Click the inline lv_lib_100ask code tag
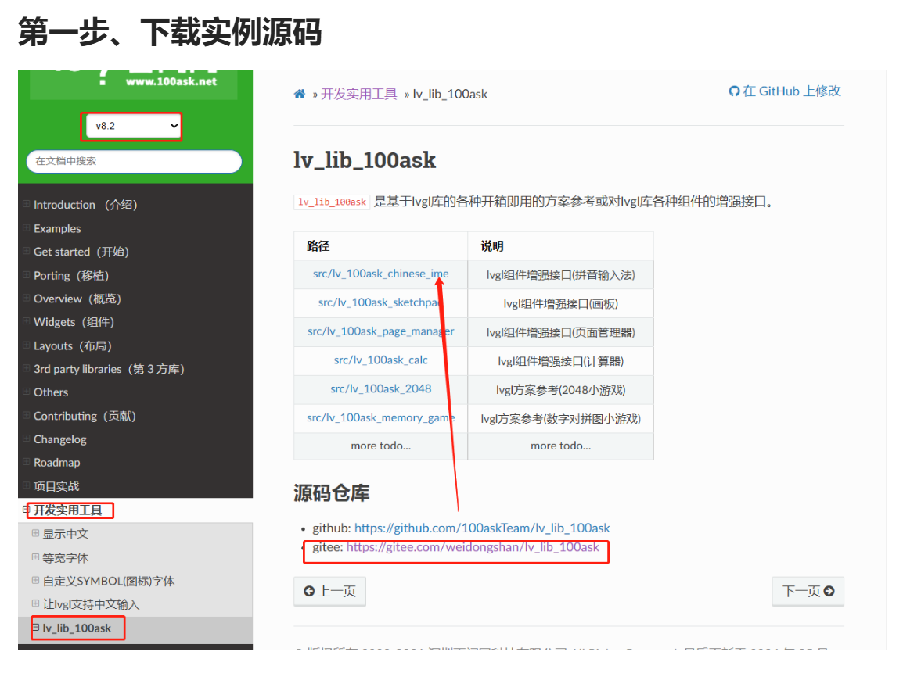 (x=332, y=202)
